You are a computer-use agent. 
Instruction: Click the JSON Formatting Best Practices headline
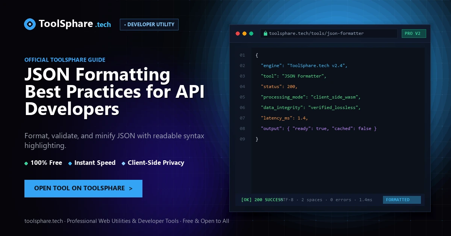tap(115, 92)
